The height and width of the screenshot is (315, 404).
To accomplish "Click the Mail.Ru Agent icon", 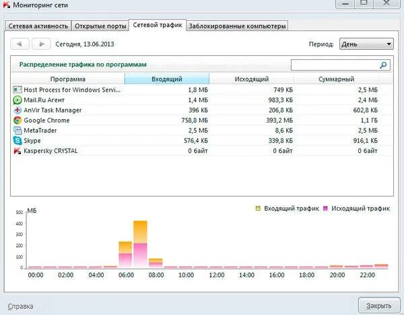I will pos(18,100).
